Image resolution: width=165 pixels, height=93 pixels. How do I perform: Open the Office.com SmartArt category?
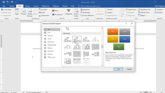(x=52, y=57)
